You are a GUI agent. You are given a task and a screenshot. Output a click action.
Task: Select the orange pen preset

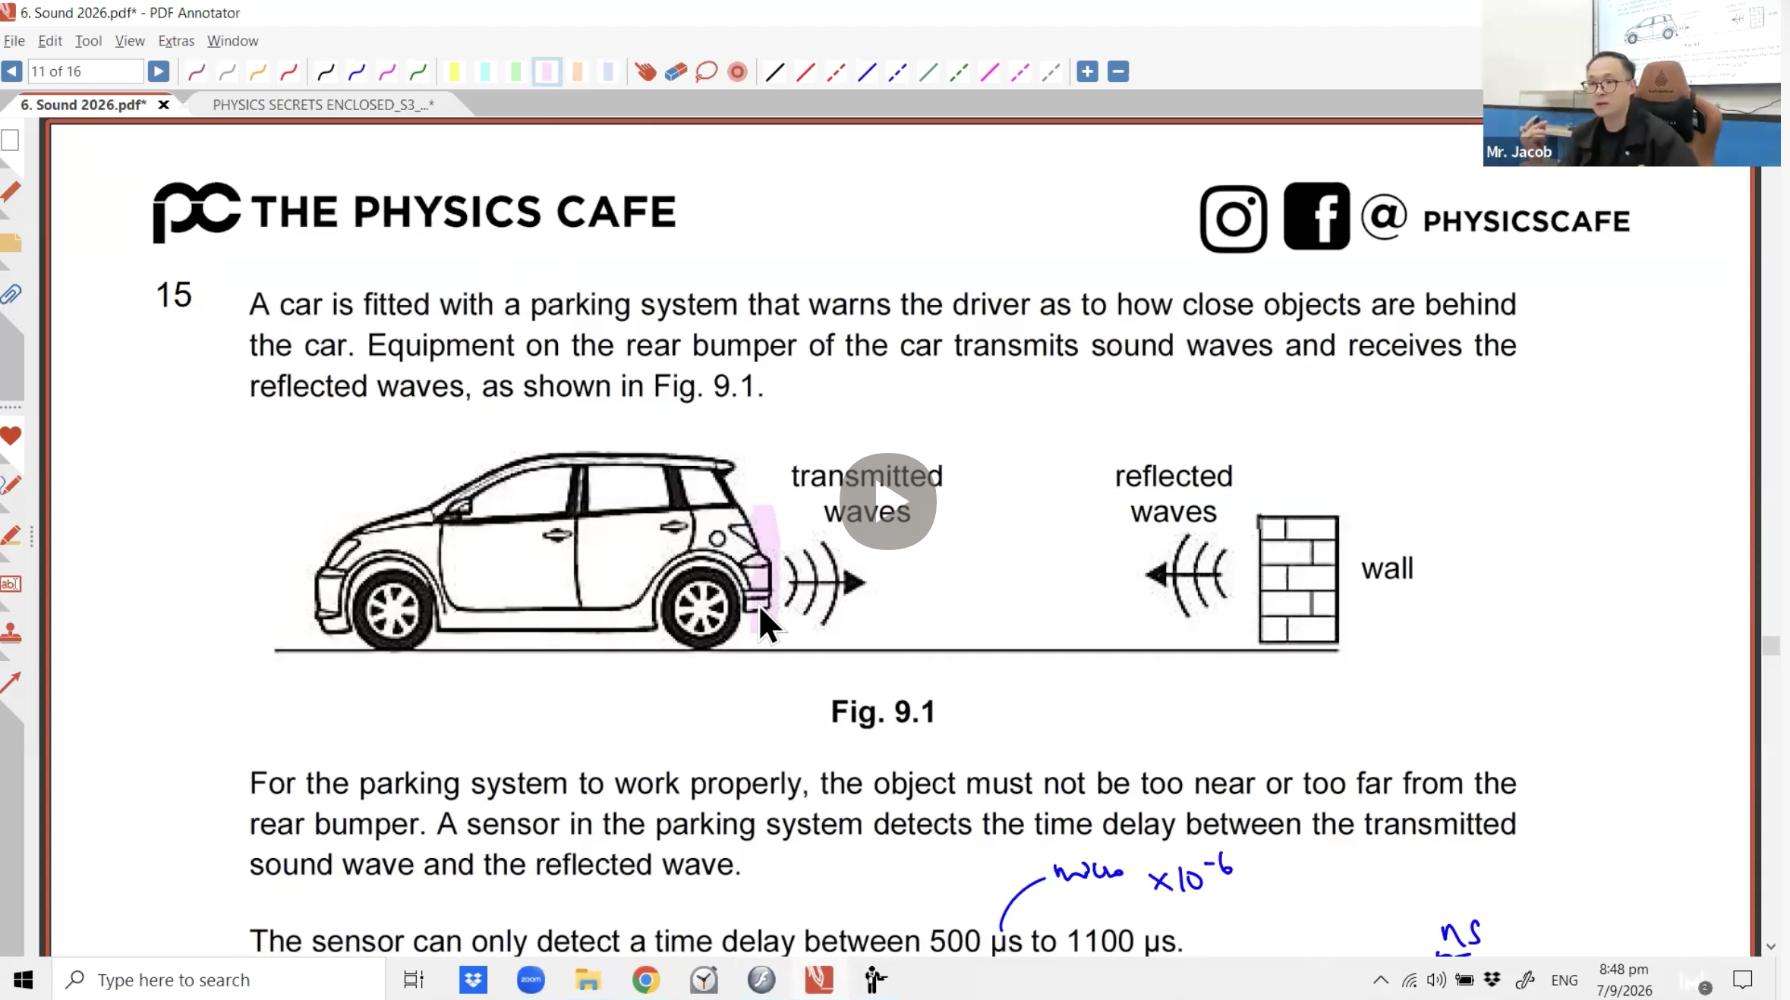[258, 72]
